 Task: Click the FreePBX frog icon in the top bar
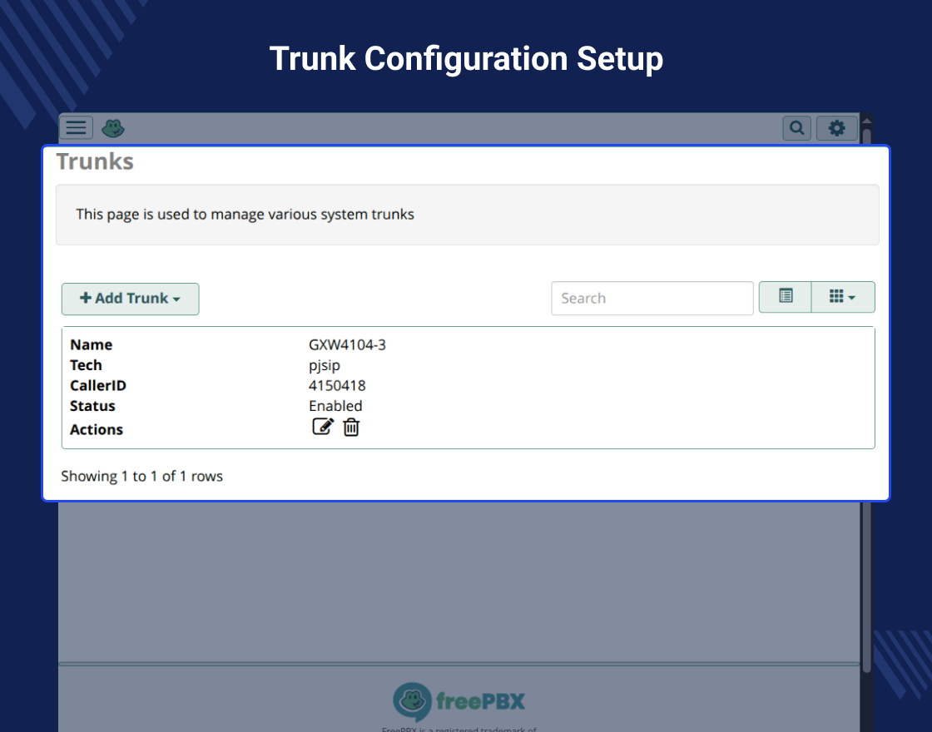113,128
